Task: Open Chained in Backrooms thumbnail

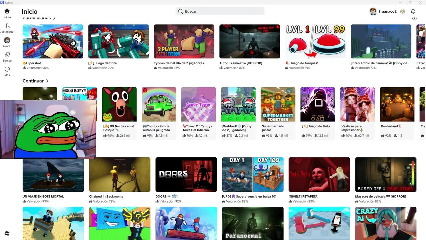Action: [x=120, y=175]
